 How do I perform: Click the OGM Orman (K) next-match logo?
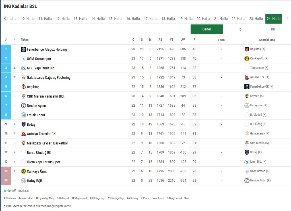click(x=247, y=171)
